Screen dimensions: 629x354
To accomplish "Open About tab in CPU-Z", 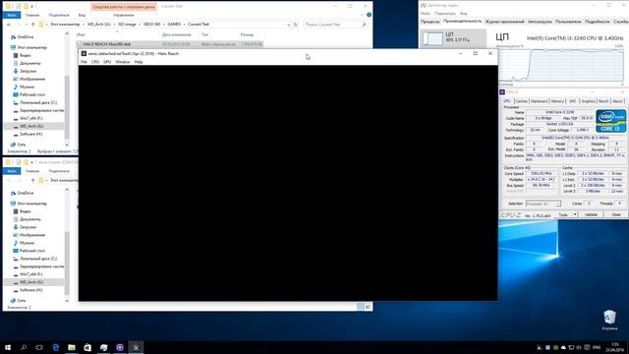I will [x=617, y=101].
